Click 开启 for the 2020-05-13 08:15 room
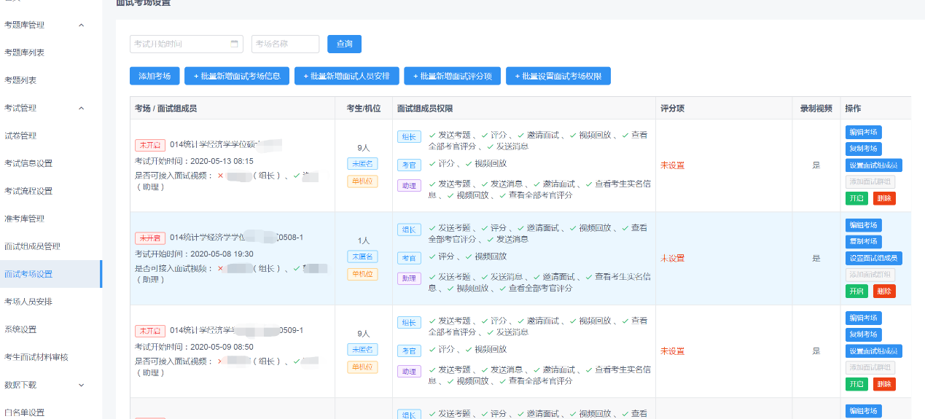Viewport: 925px width, 419px height. pos(856,198)
